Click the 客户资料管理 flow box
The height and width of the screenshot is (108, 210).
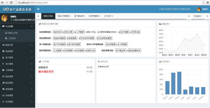click(59, 44)
